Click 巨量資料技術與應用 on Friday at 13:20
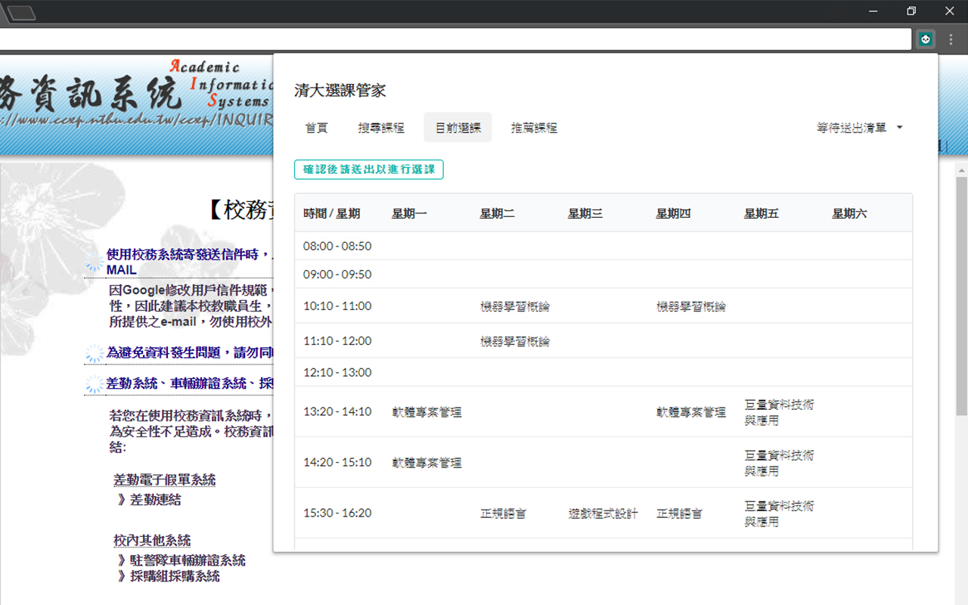Image resolution: width=968 pixels, height=605 pixels. (x=780, y=412)
